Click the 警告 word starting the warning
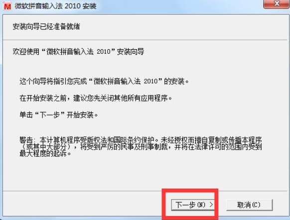The width and height of the screenshot is (290, 220). click(26, 140)
